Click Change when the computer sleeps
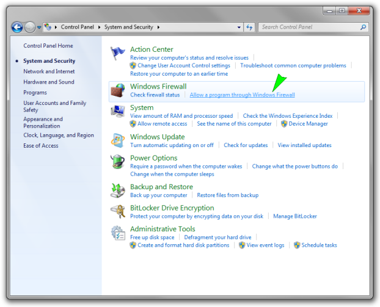Image resolution: width=380 pixels, height=307 pixels. (172, 175)
